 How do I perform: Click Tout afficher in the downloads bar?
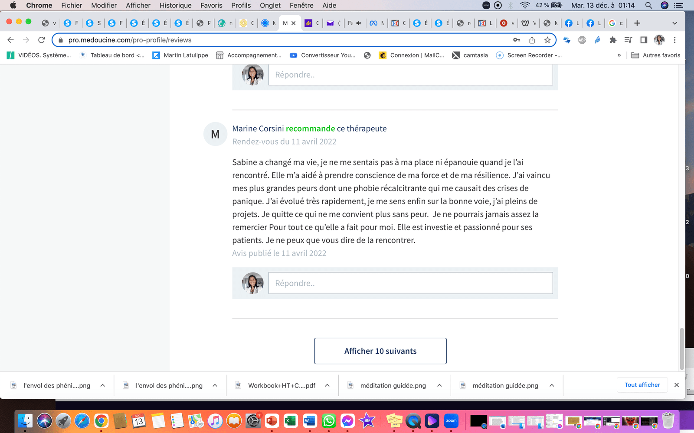(x=642, y=385)
